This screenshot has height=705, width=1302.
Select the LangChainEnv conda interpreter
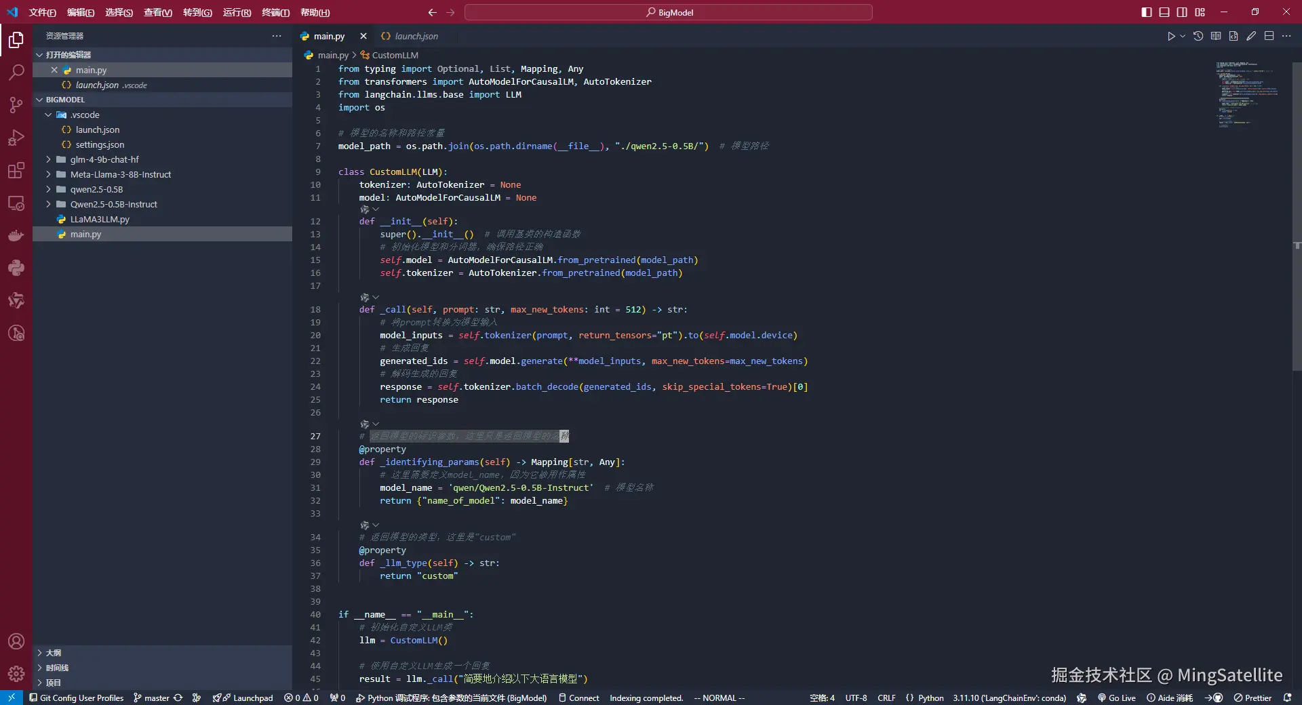click(1009, 698)
